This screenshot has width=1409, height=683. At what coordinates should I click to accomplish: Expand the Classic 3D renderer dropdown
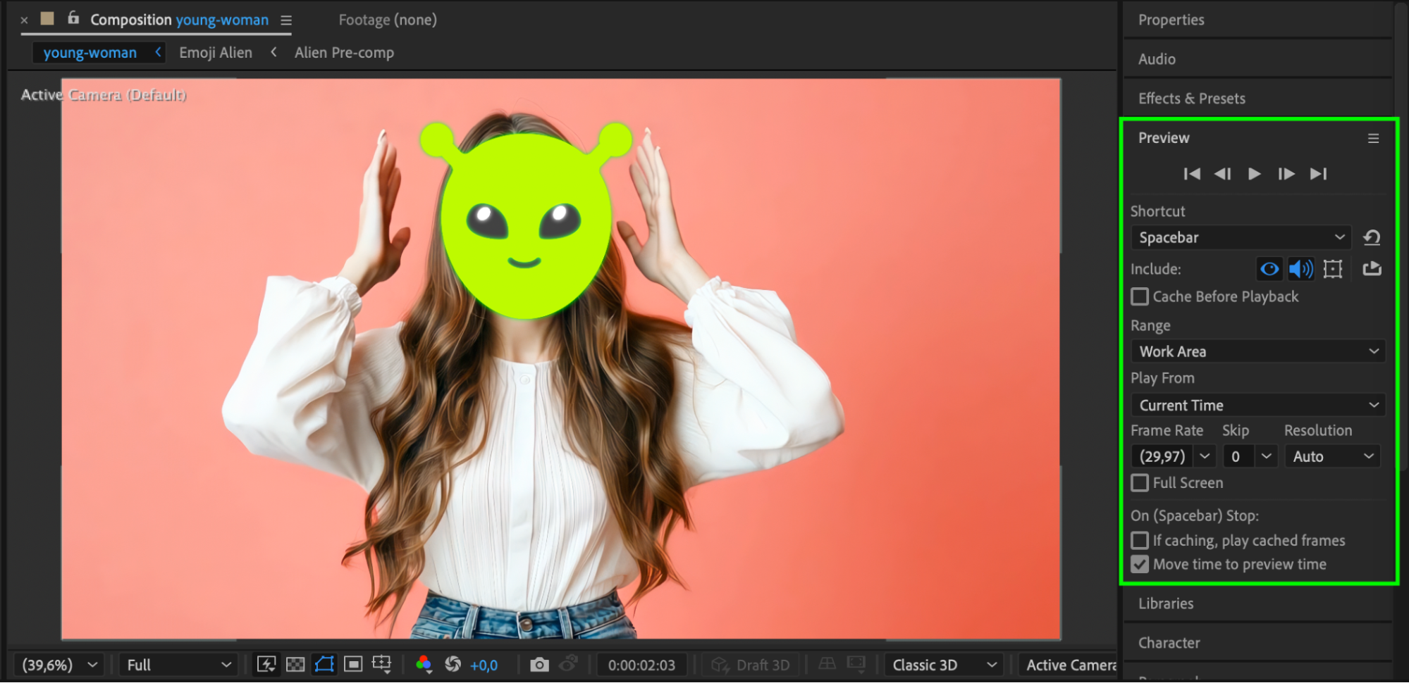(944, 665)
